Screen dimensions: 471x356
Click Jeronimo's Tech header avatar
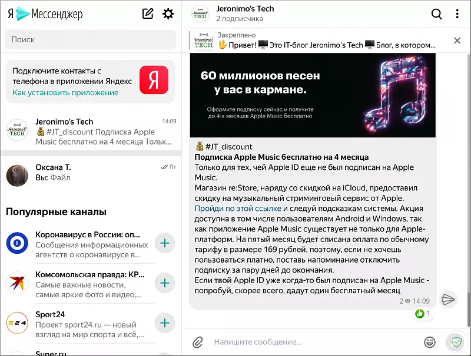pyautogui.click(x=200, y=14)
